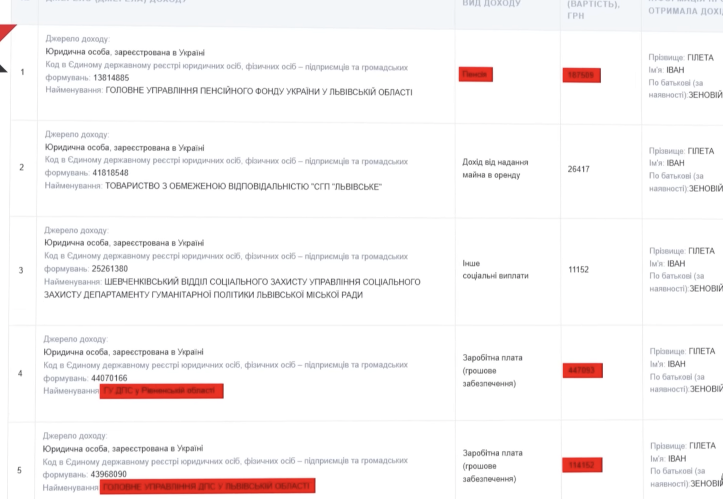Select the redacted Пенсія income type box
This screenshot has width=723, height=499.
coord(476,74)
